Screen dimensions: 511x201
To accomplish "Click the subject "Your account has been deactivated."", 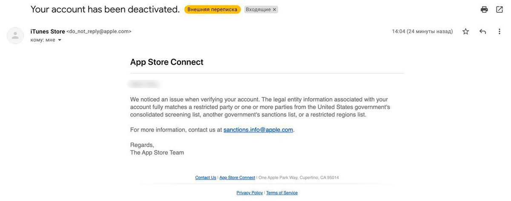I will point(105,9).
